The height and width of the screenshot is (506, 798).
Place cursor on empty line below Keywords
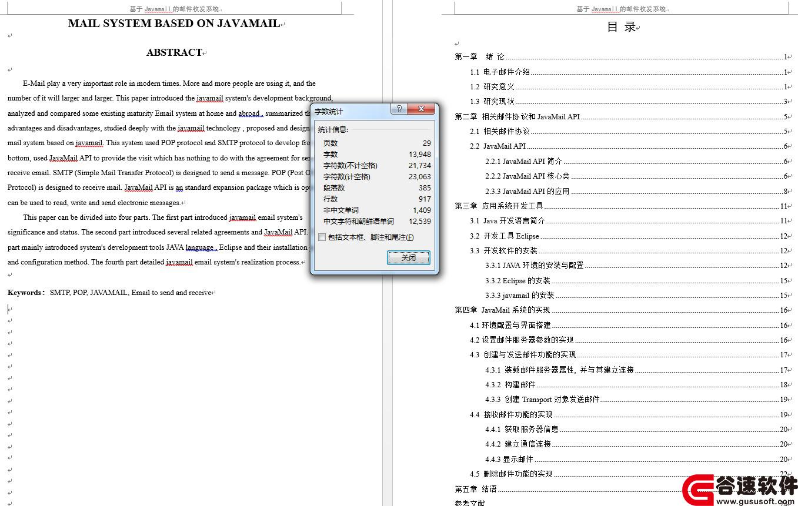tap(9, 309)
